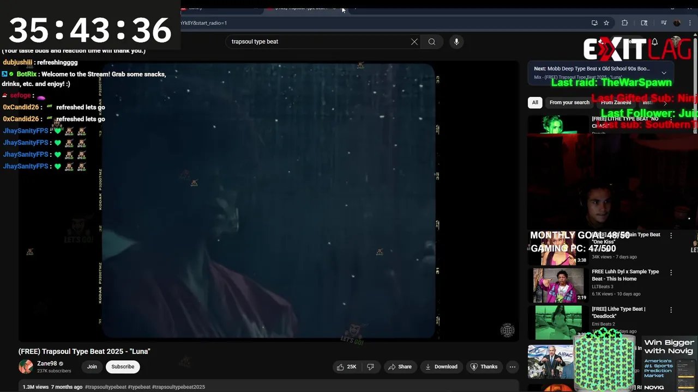
Task: Open Zane98 channel name link
Action: (x=47, y=364)
